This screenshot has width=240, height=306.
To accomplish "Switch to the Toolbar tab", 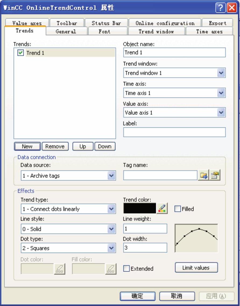I will [67, 23].
